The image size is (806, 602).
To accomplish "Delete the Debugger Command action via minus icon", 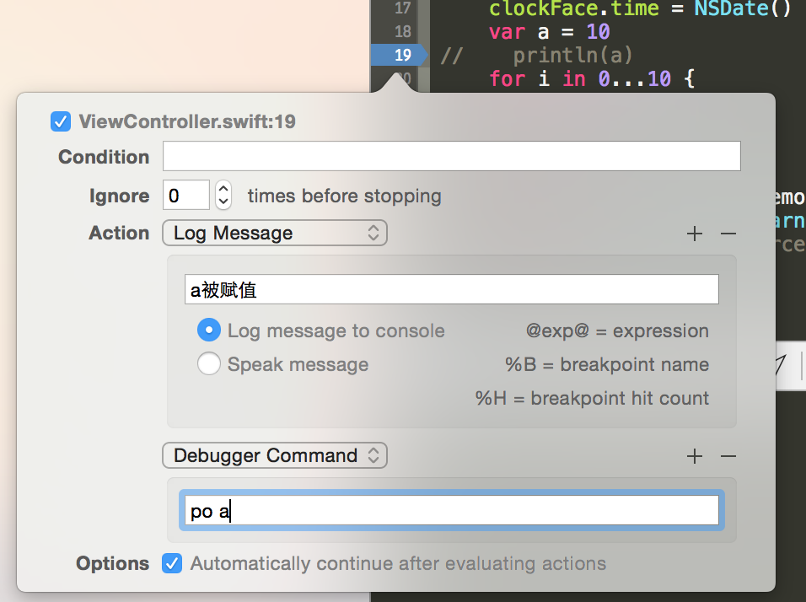I will [728, 455].
